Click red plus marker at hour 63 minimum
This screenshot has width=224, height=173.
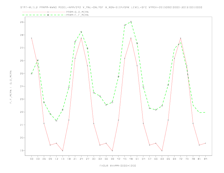pos(162,151)
